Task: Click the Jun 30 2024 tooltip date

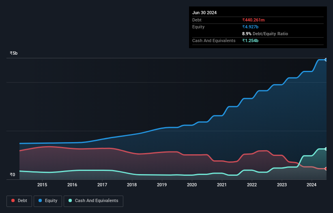Action: tap(204, 13)
